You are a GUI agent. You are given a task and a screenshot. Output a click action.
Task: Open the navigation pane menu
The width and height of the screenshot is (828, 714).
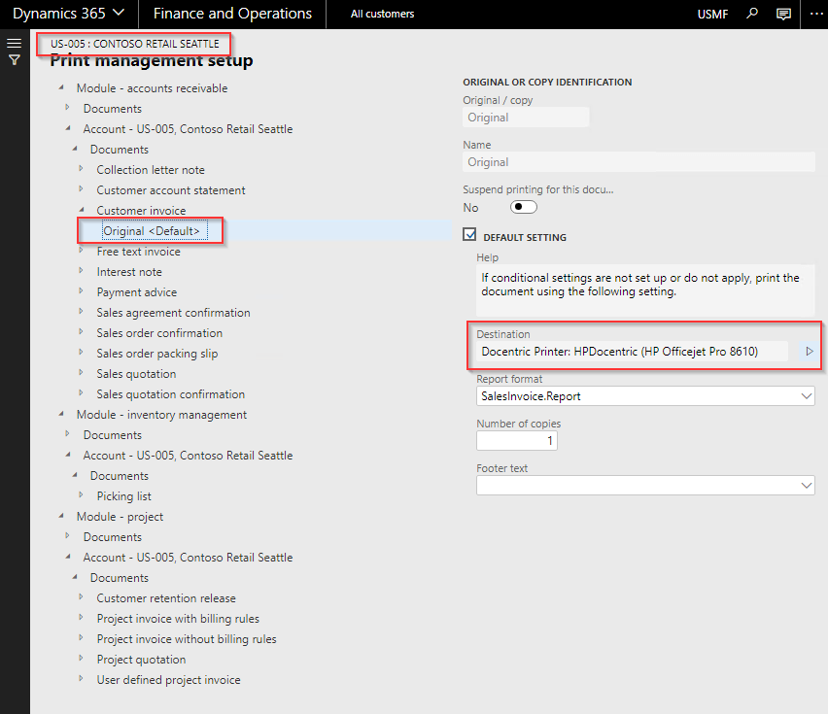click(x=13, y=42)
